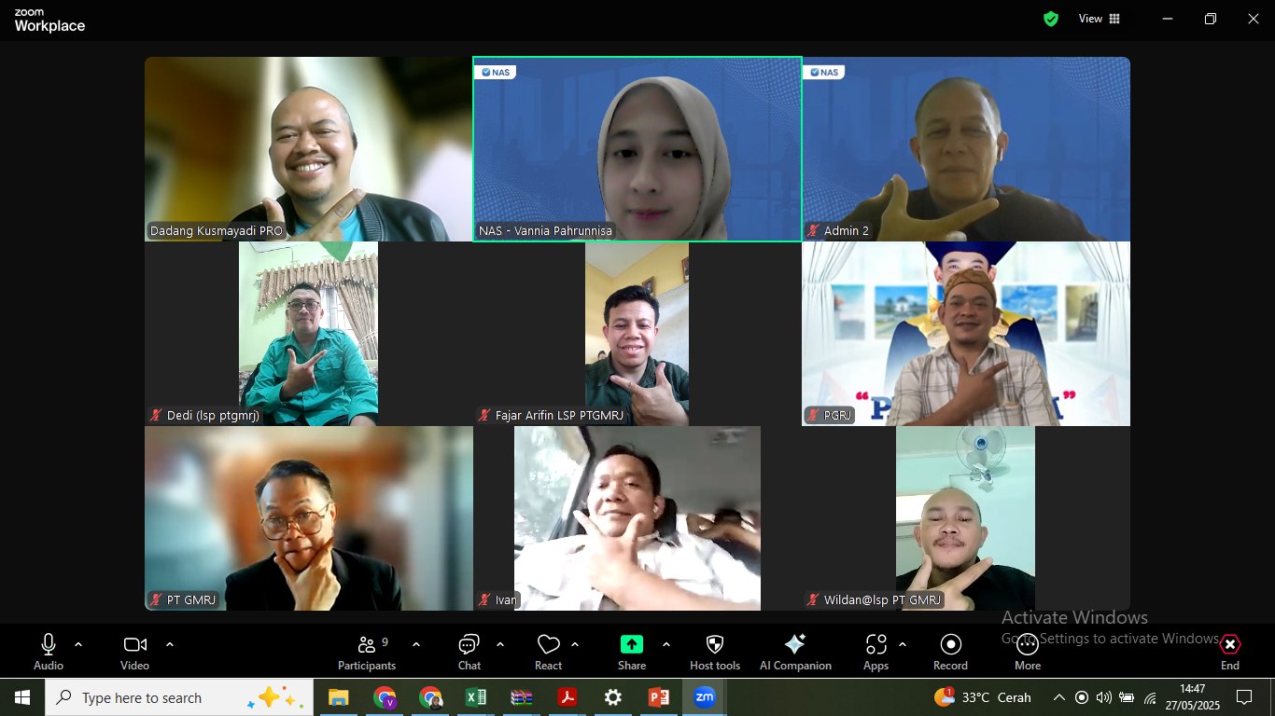Image resolution: width=1275 pixels, height=716 pixels.
Task: Open WinRAR from the taskbar
Action: [x=522, y=697]
